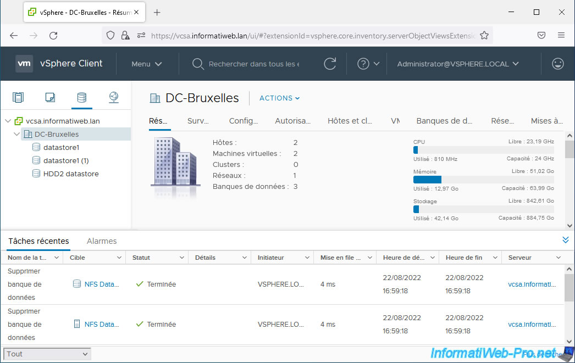575x363 pixels.
Task: Open the Tout filter combo box
Action: click(x=47, y=354)
